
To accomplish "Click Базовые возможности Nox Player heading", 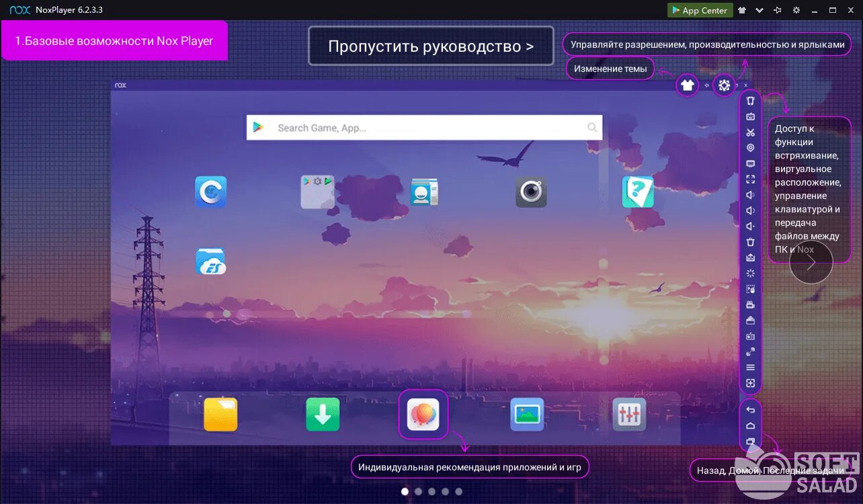I will [114, 40].
